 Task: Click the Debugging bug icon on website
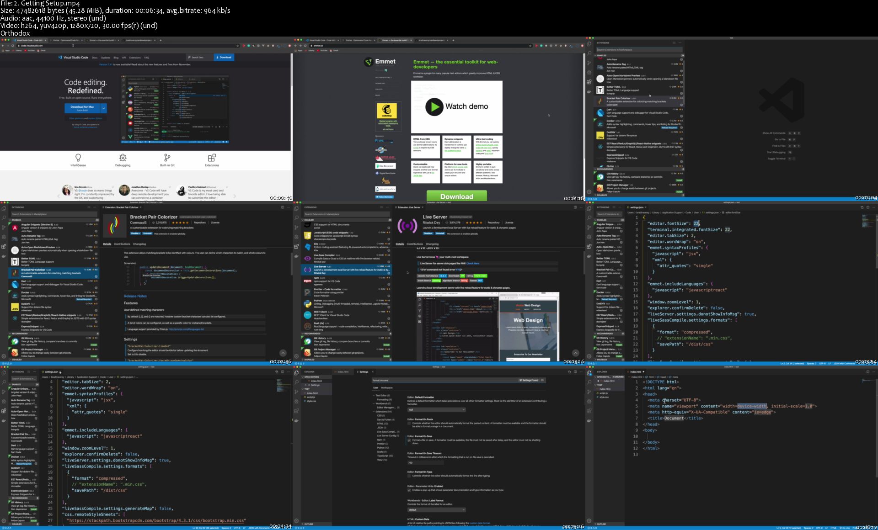(x=123, y=158)
